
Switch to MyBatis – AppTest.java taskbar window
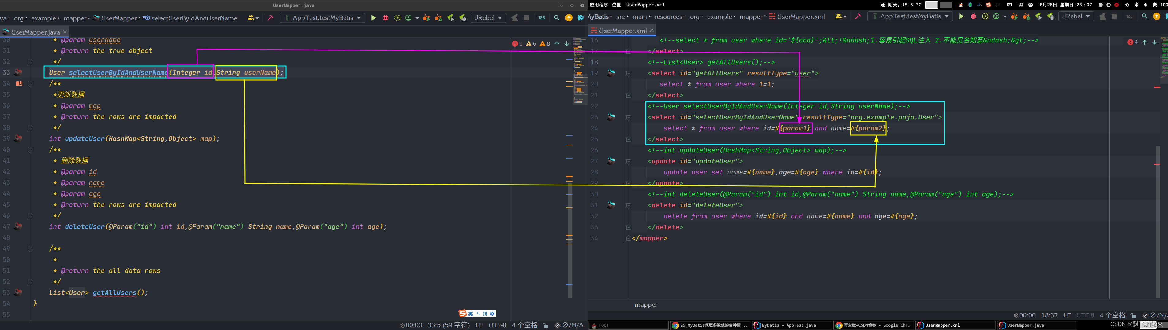pos(792,325)
